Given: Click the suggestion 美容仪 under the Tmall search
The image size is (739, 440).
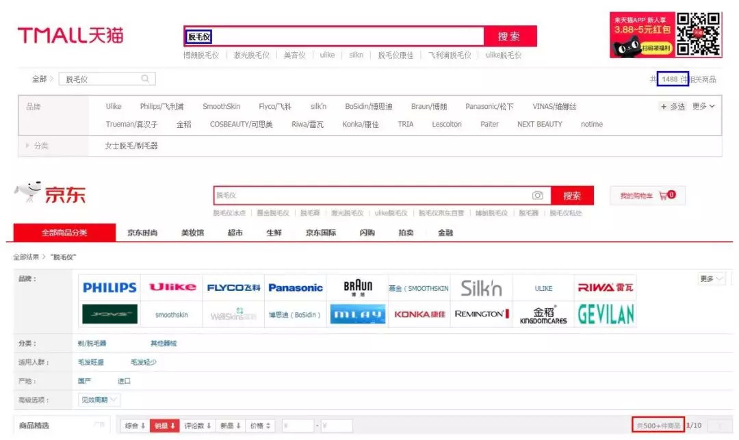Looking at the screenshot, I should [x=294, y=55].
